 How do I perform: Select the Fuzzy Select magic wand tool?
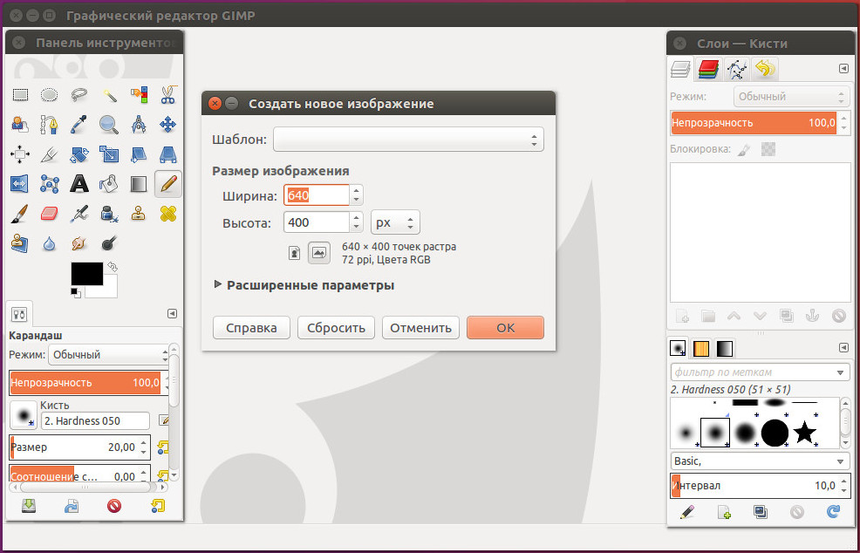(109, 95)
